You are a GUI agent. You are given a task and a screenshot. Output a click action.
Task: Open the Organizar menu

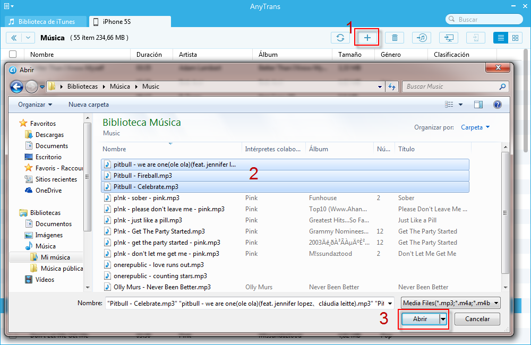point(35,105)
